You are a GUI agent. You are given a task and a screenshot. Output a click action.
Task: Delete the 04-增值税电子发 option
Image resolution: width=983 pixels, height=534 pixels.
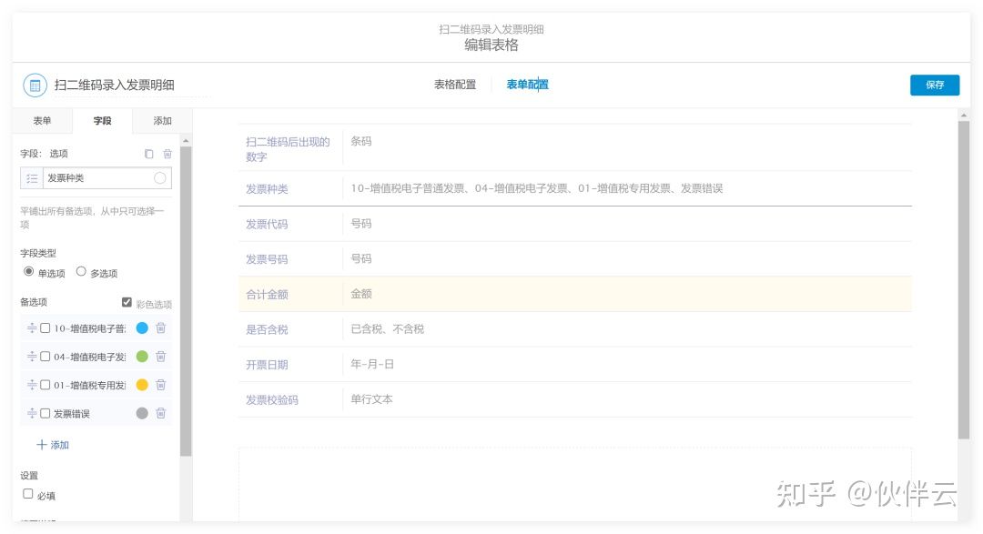click(x=161, y=357)
